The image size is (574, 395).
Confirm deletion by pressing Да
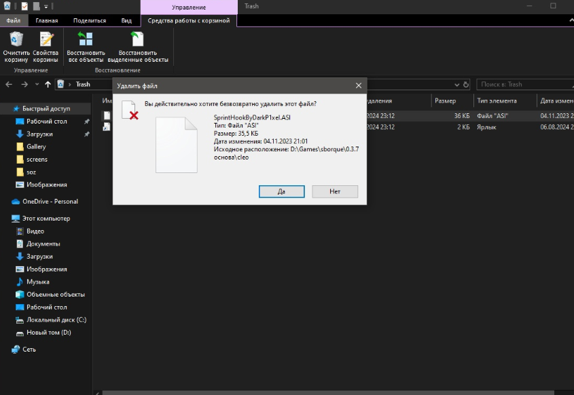coord(281,191)
